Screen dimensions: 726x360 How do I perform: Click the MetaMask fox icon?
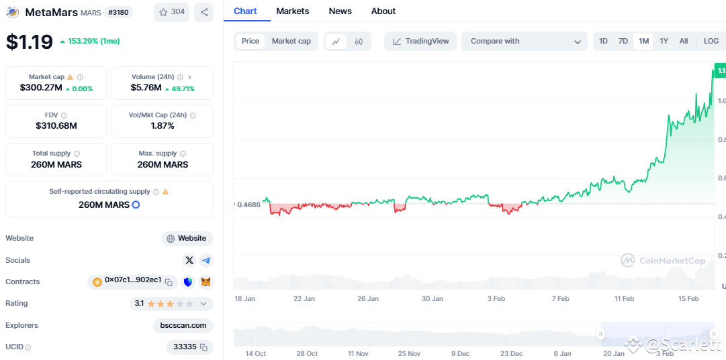pos(206,282)
